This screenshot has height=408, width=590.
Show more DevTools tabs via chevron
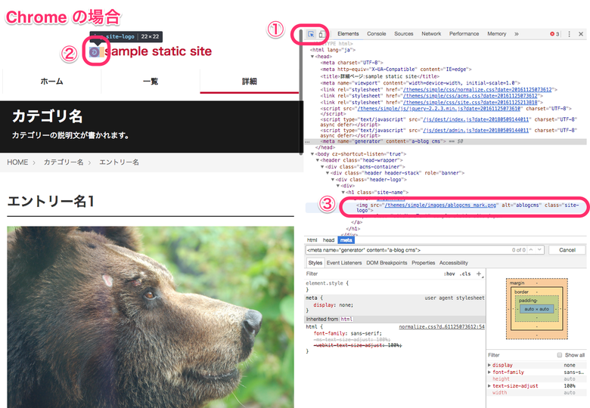coord(517,34)
